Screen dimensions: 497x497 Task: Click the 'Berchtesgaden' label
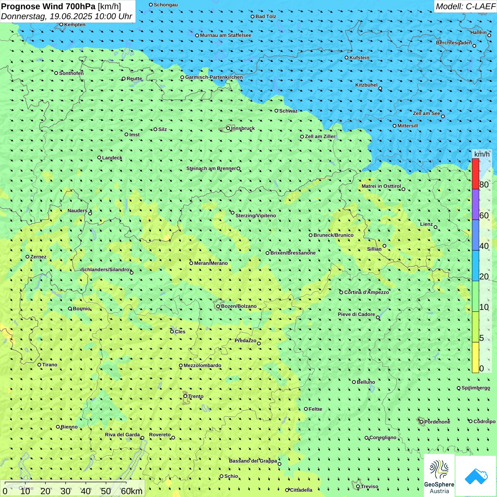coord(454,43)
